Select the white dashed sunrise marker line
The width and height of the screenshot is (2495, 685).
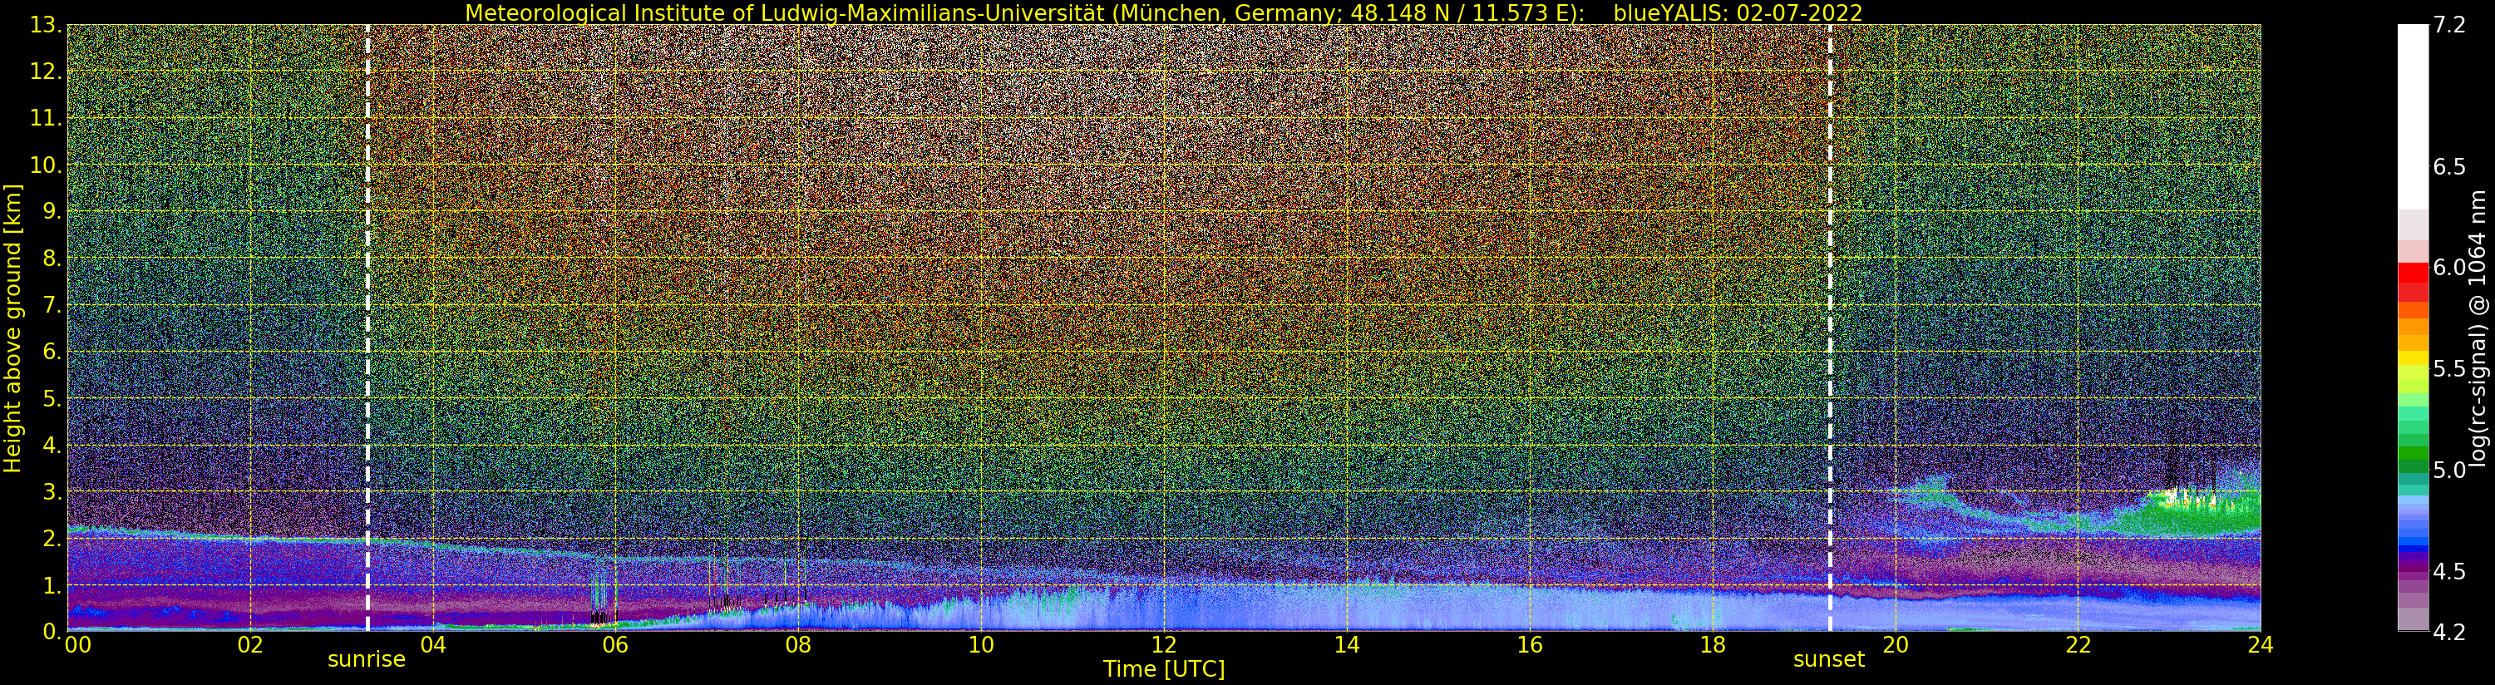pyautogui.click(x=368, y=328)
